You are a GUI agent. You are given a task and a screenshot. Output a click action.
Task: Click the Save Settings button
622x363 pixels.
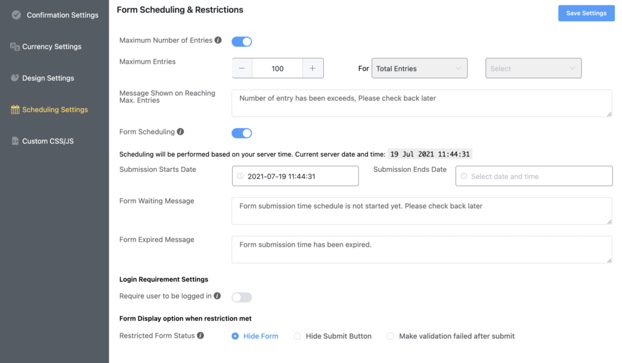coord(586,13)
